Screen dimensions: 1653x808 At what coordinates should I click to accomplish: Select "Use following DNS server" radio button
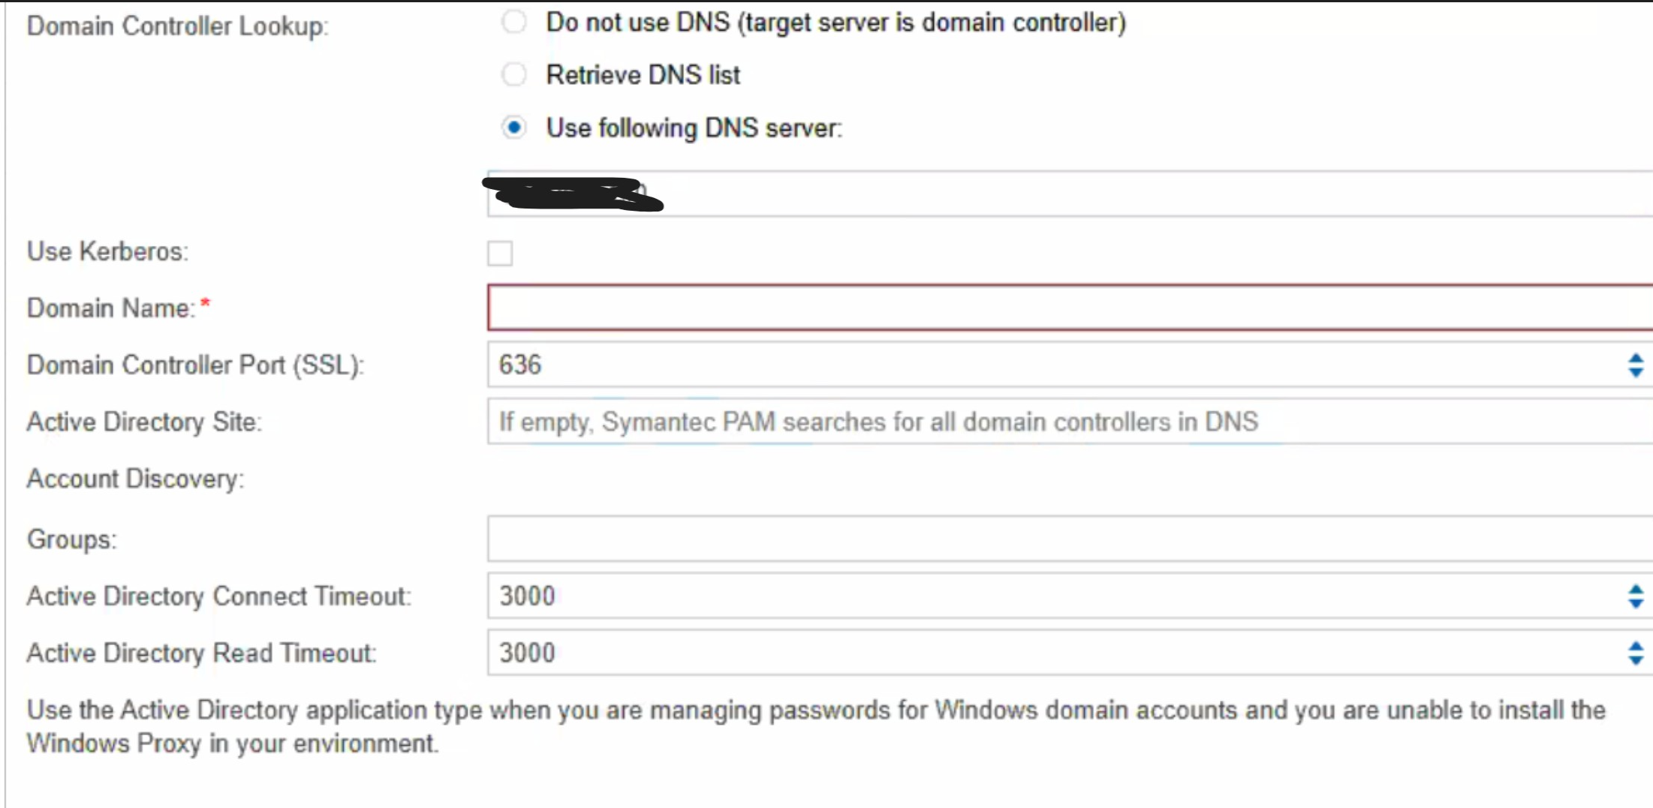[x=514, y=128]
